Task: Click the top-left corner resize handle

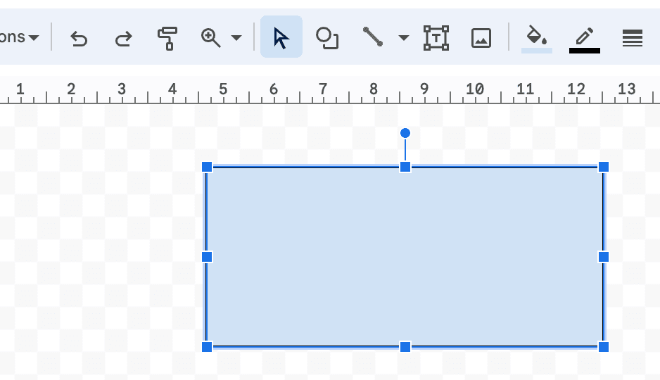Action: 207,167
